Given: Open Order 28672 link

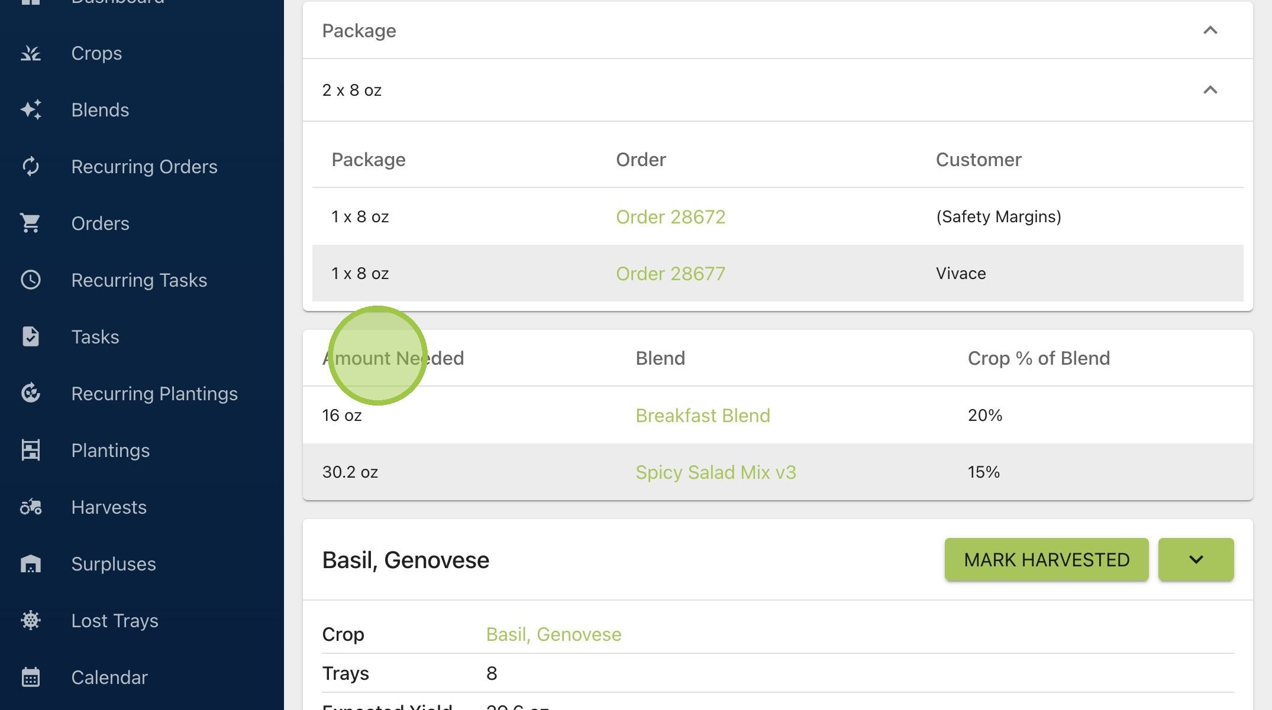Looking at the screenshot, I should 670,217.
